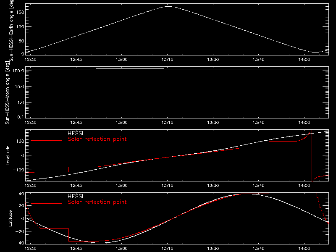
Task: Click '100' tick on the Longitude axis
Action: tap(20, 141)
